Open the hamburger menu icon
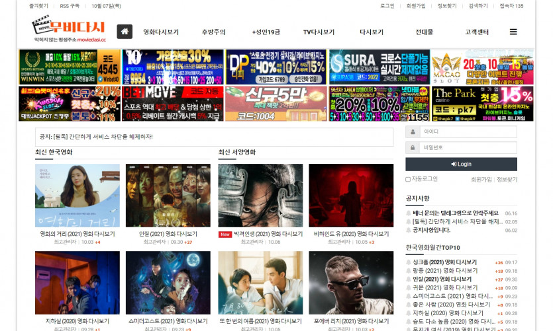 click(513, 32)
